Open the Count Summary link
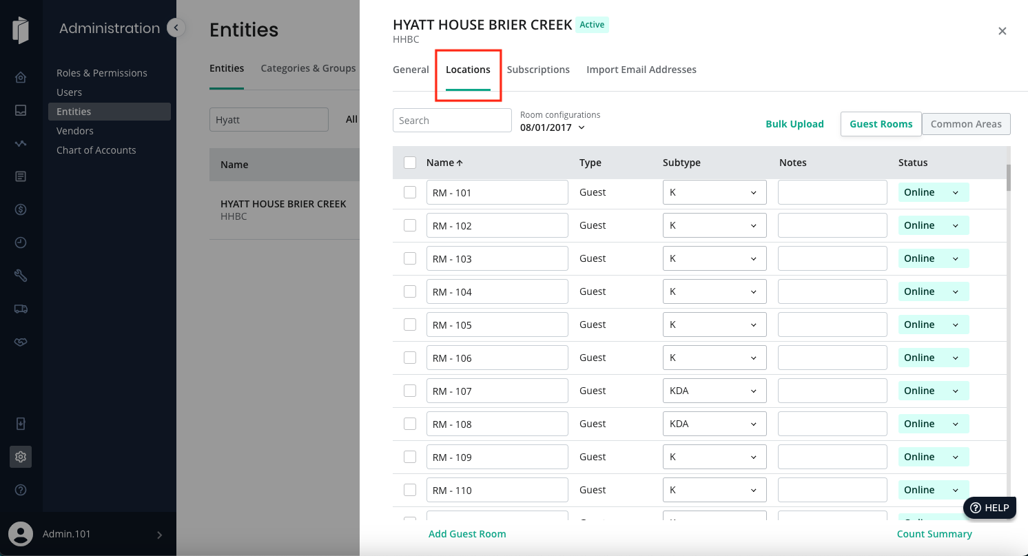Screen dimensions: 1028x556 coord(934,534)
